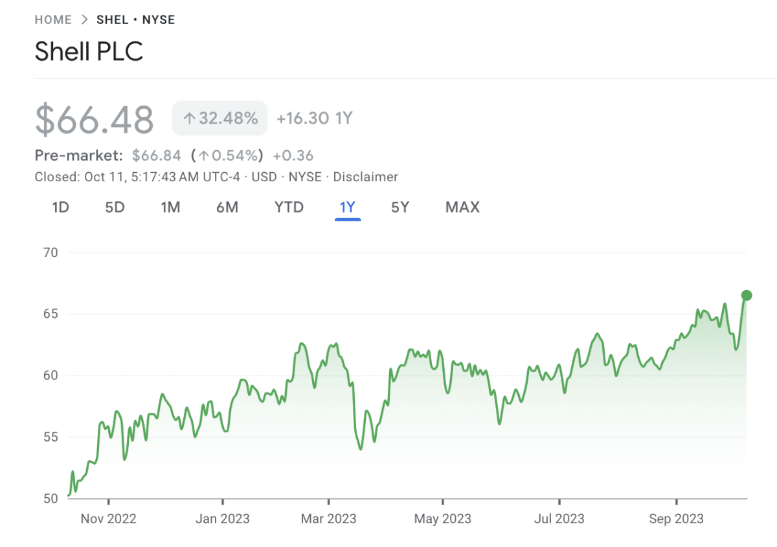Switch to the 5D time range
This screenshot has width=777, height=547.
click(115, 207)
